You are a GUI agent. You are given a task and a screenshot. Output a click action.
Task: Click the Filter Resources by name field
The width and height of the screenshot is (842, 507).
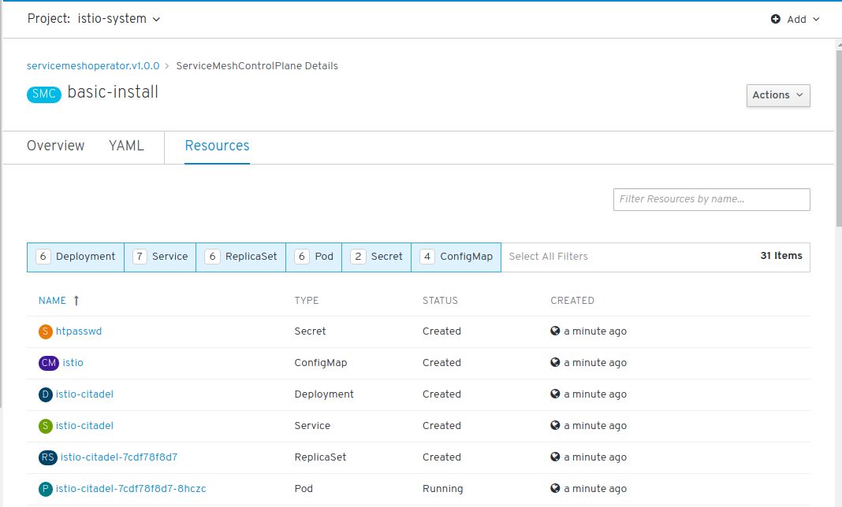point(711,200)
